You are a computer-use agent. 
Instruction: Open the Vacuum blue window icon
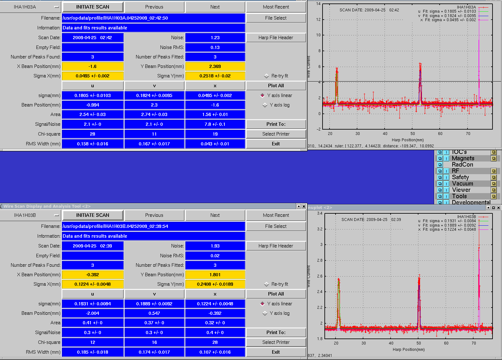[440, 184]
